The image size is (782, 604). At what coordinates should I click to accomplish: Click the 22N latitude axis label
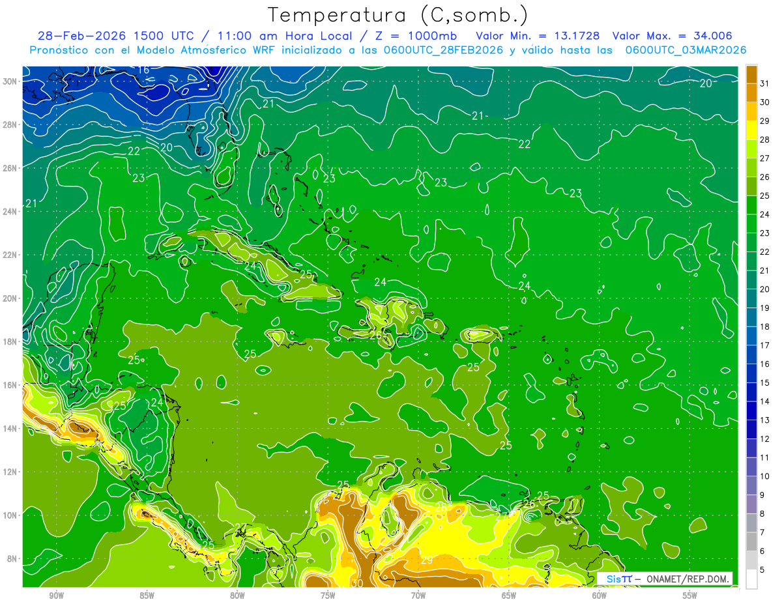(10, 255)
